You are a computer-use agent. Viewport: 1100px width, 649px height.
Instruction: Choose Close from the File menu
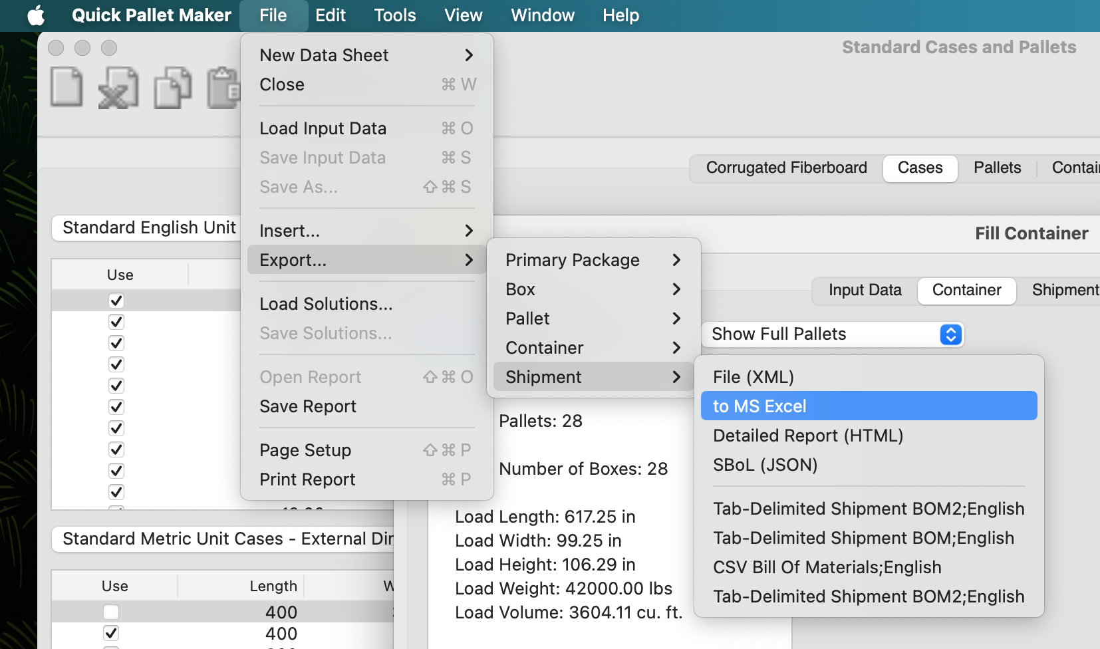367,84
